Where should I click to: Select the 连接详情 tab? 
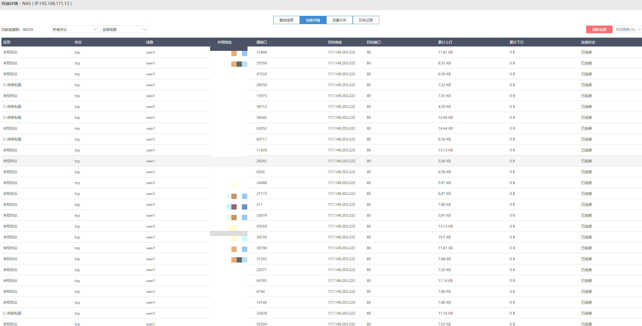pyautogui.click(x=313, y=20)
